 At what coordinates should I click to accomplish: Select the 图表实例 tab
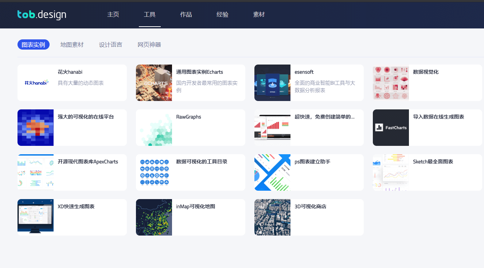[34, 44]
